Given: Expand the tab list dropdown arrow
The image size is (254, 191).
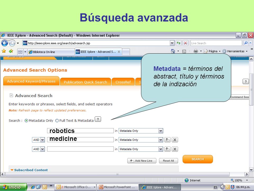Looking at the screenshot, I should [x=25, y=52].
